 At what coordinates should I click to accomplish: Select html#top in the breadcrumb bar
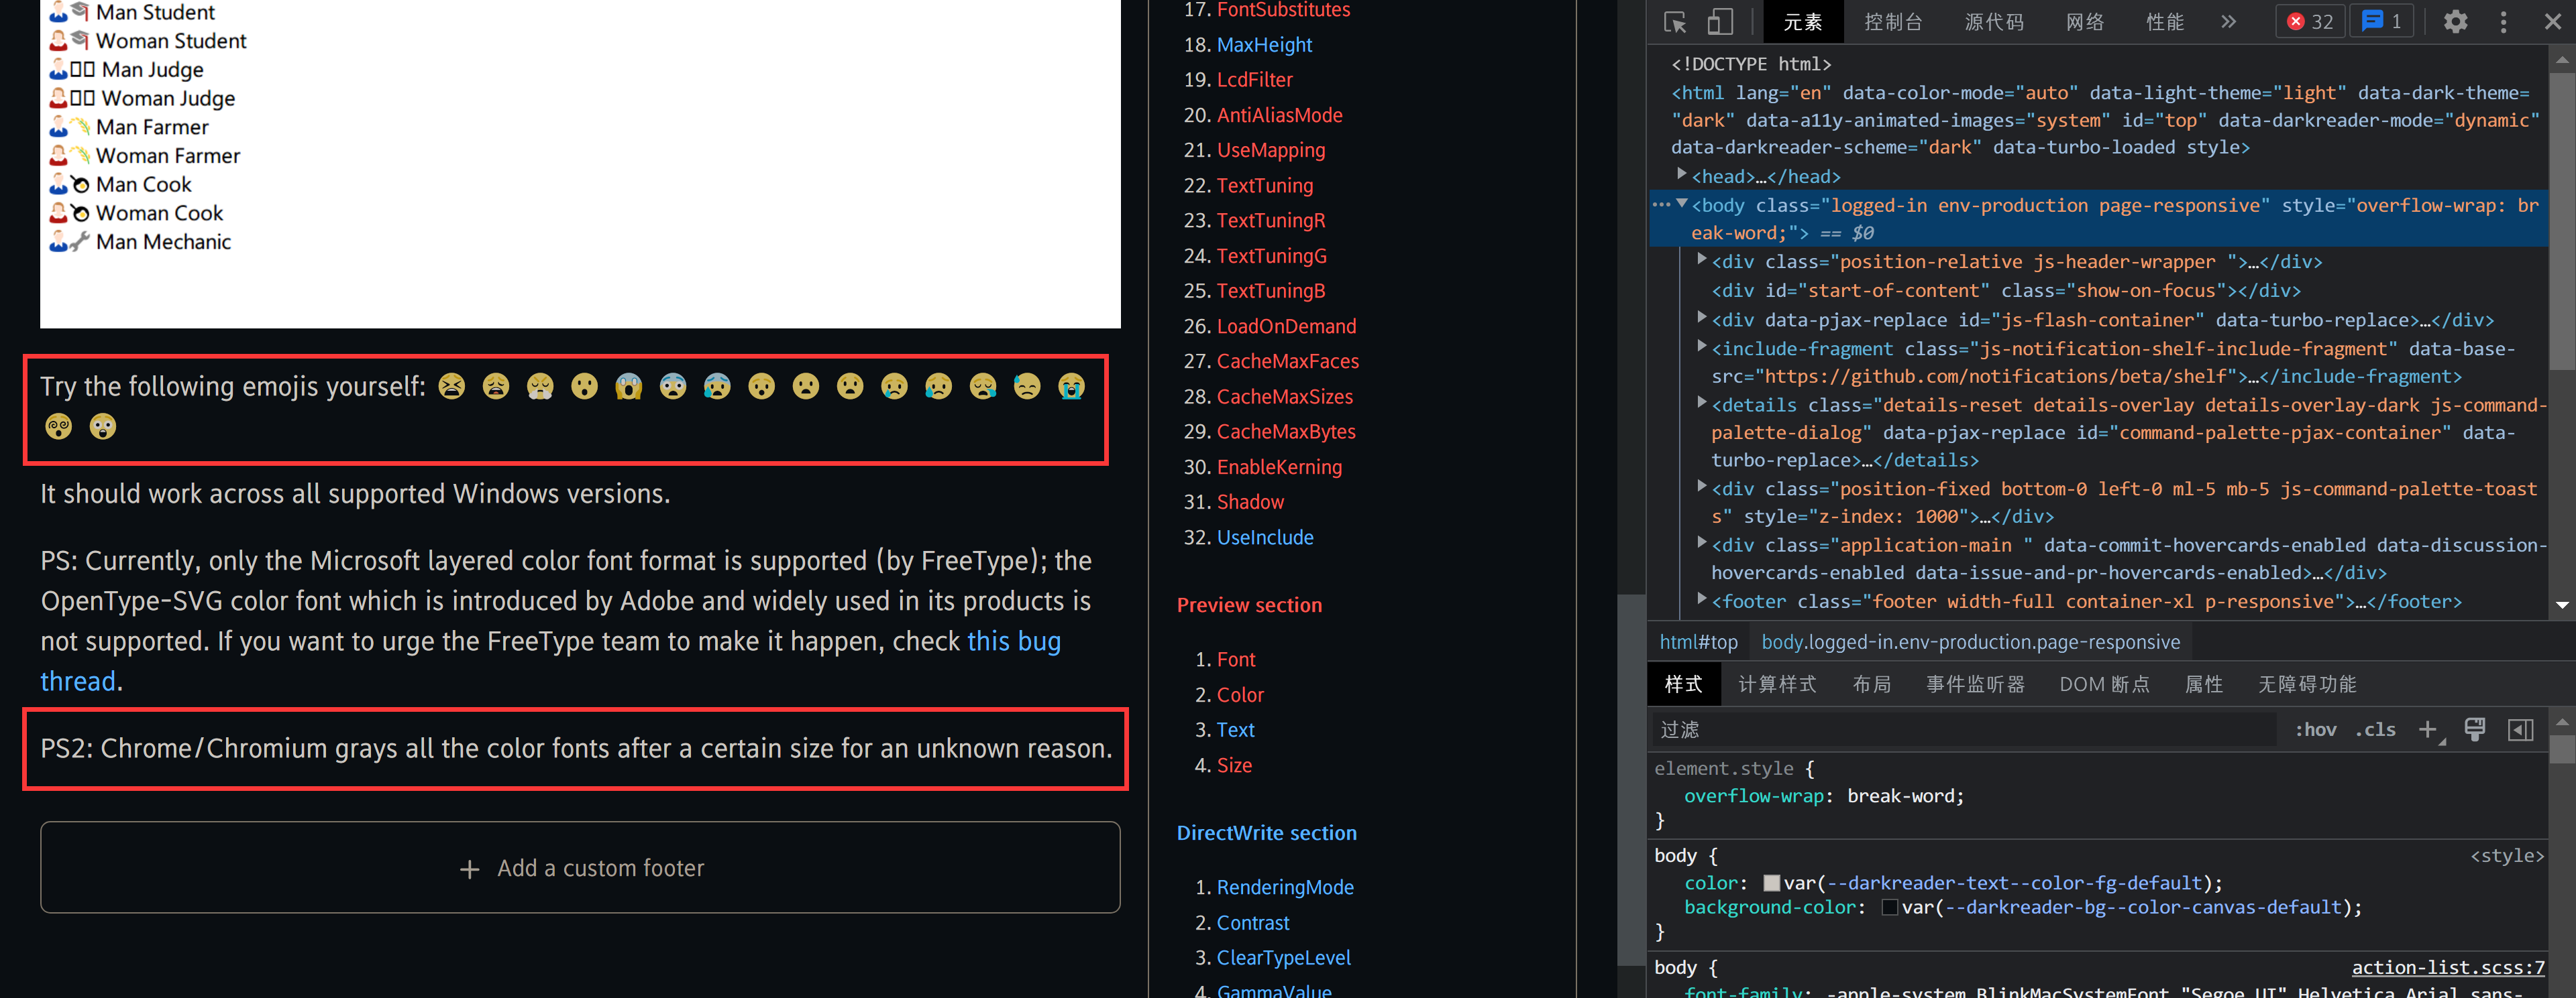(x=1698, y=642)
